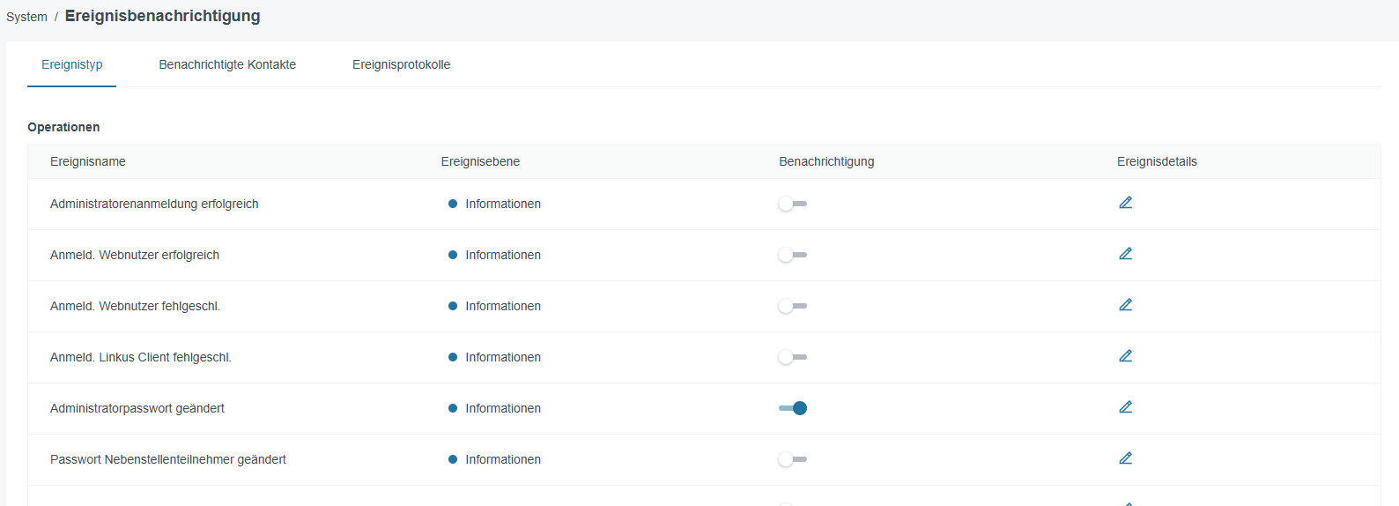Go to System in breadcrumb

pos(26,17)
